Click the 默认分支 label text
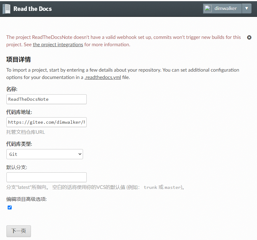The image size is (257, 240). pyautogui.click(x=17, y=167)
